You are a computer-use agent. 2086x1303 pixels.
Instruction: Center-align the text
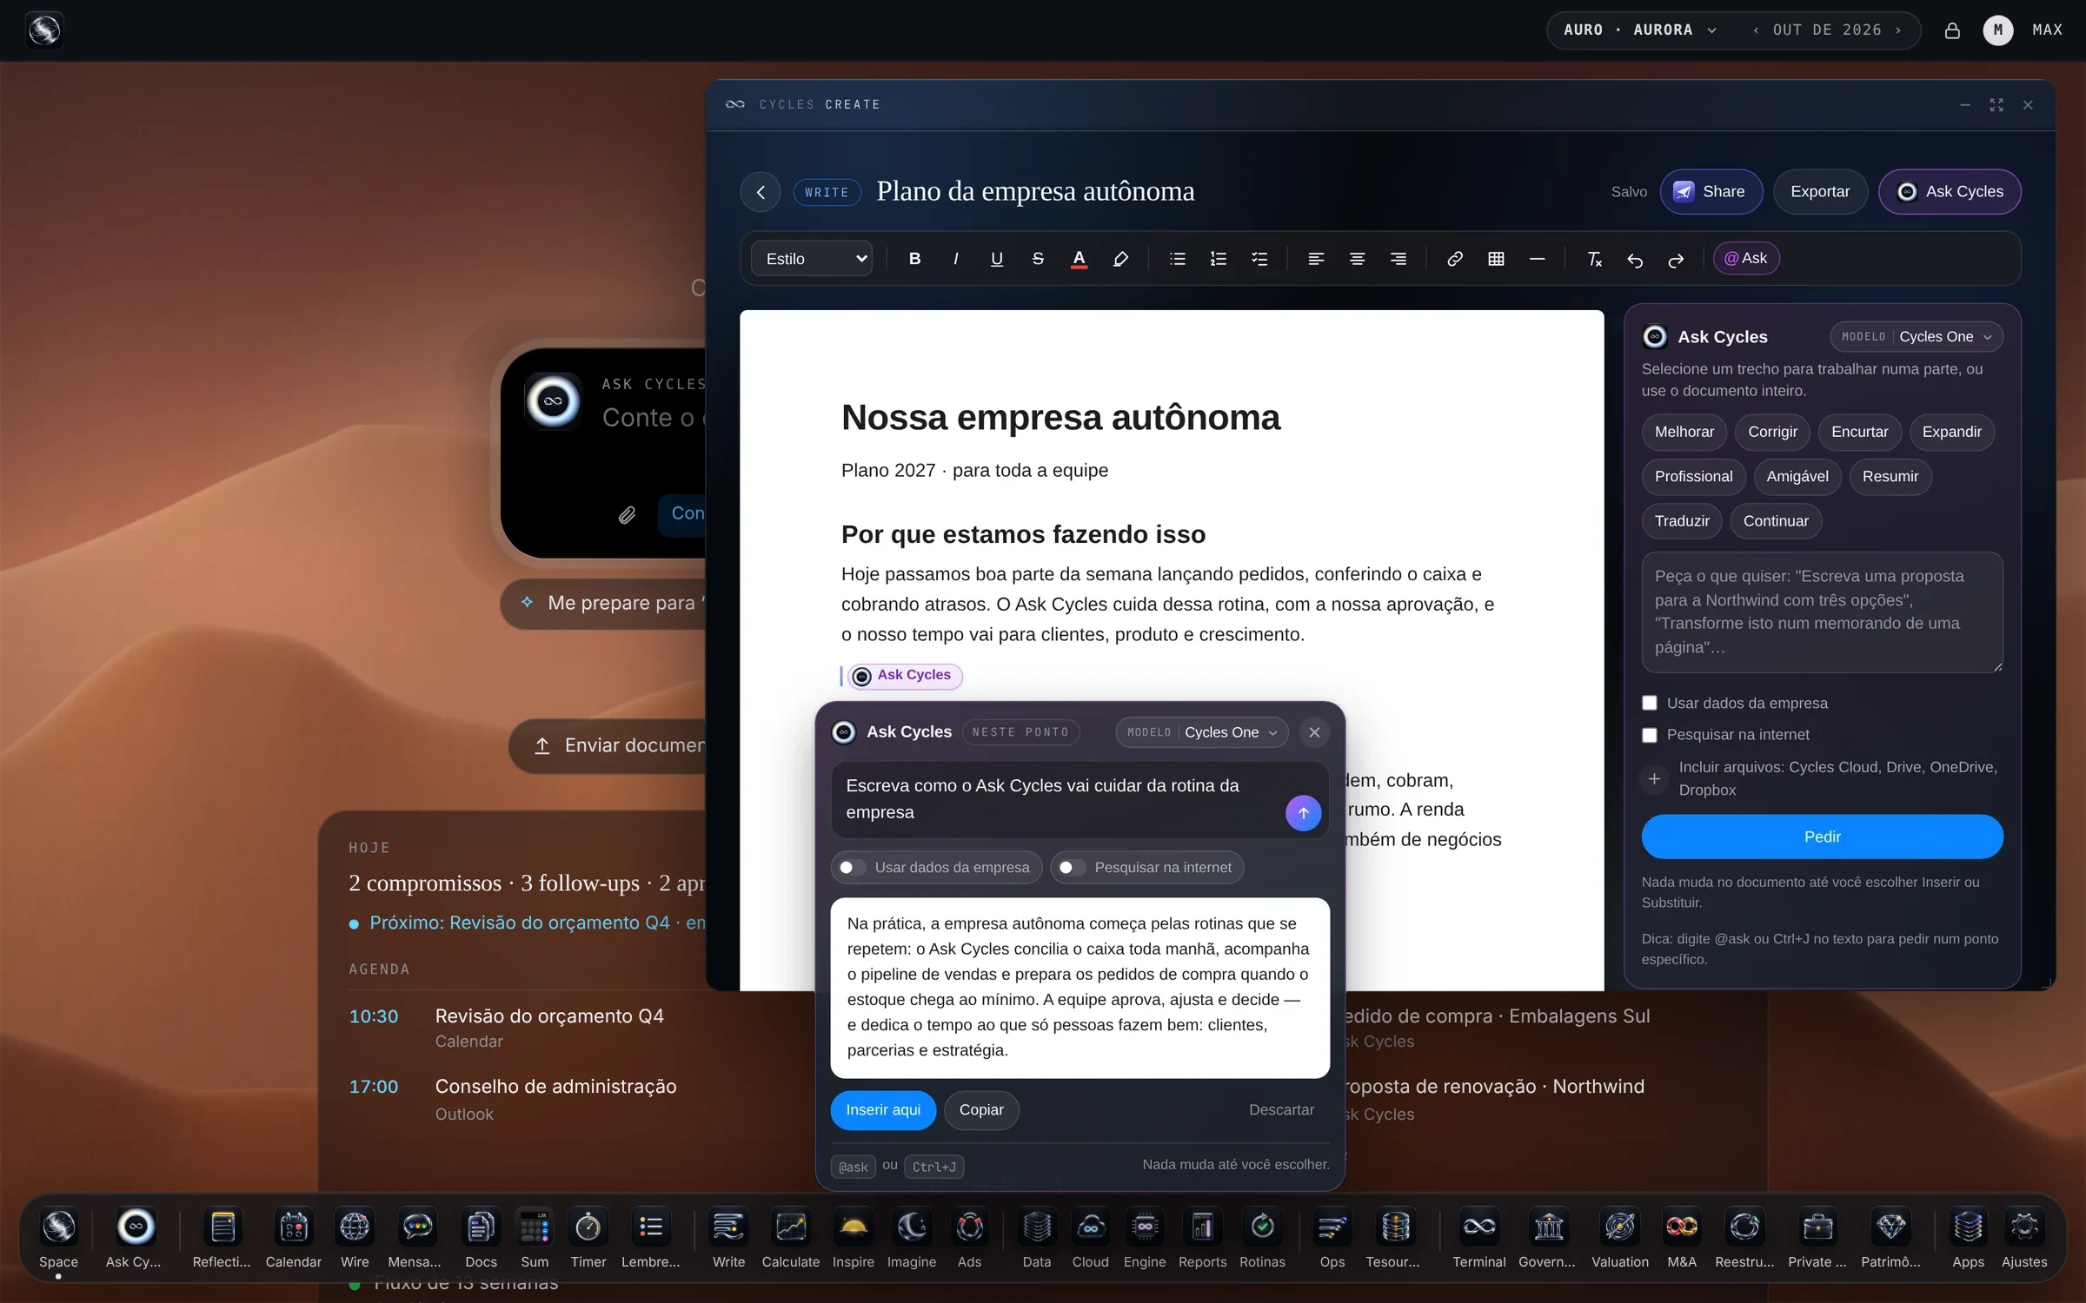[1357, 259]
